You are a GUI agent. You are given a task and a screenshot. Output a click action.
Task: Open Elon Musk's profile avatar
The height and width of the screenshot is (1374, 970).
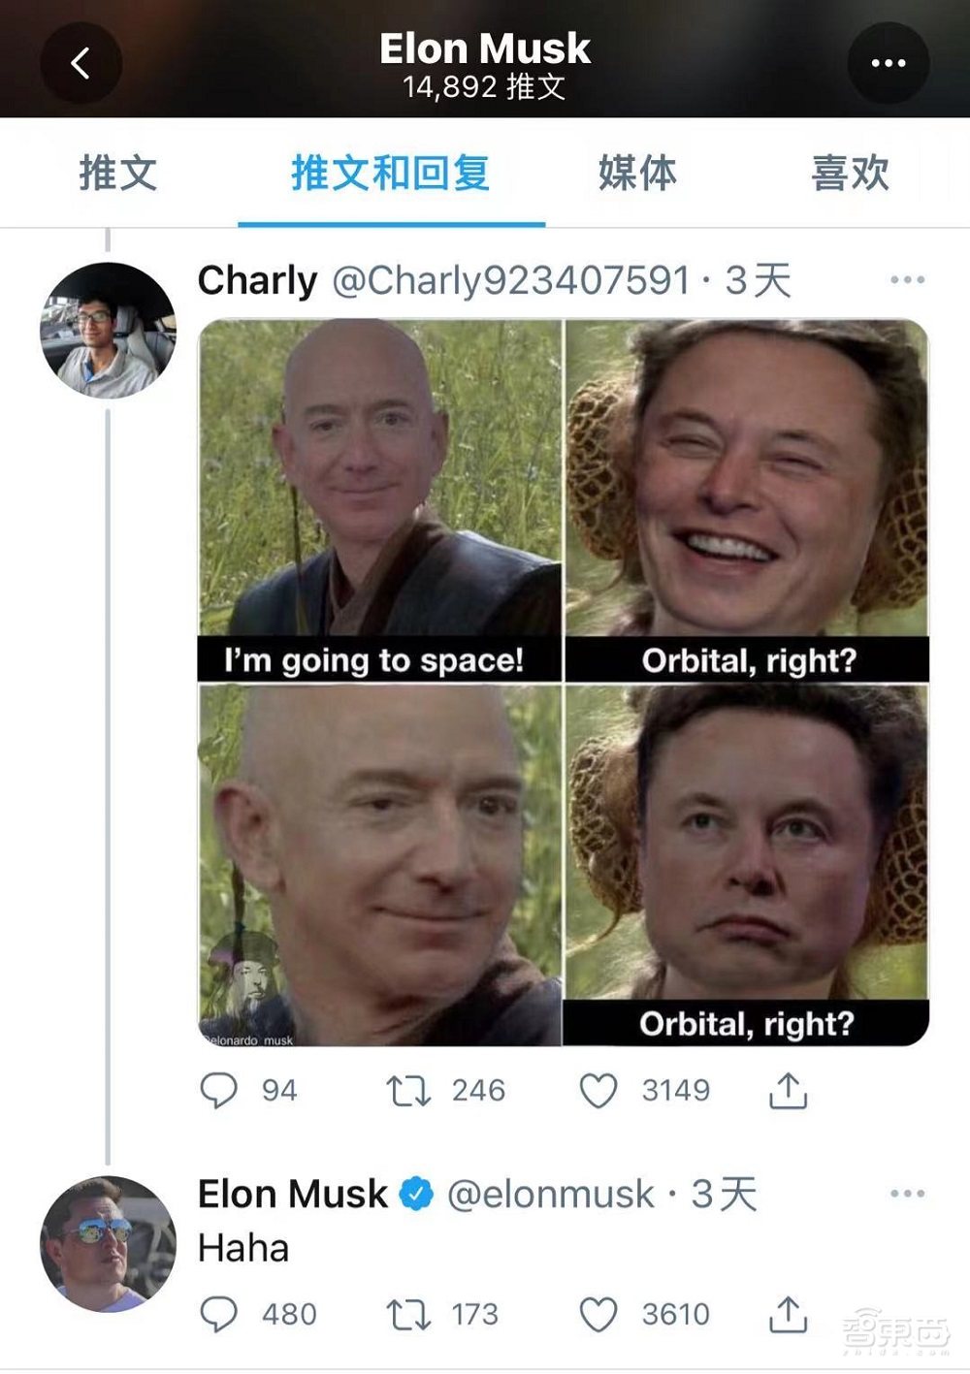click(108, 1244)
